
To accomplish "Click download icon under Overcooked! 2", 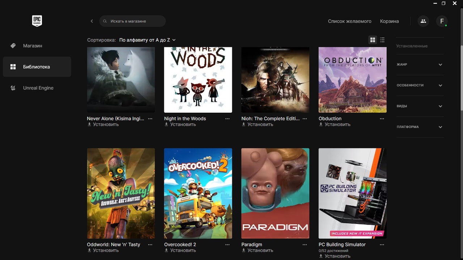I will [166, 250].
